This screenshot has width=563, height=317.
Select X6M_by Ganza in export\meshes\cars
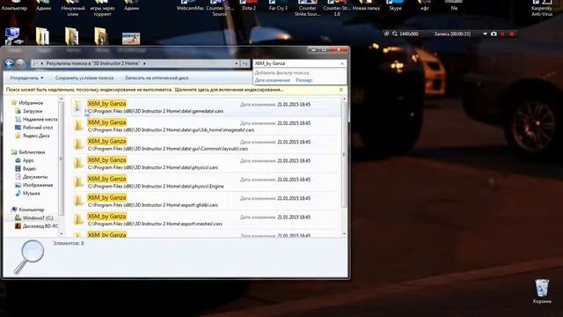click(205, 219)
